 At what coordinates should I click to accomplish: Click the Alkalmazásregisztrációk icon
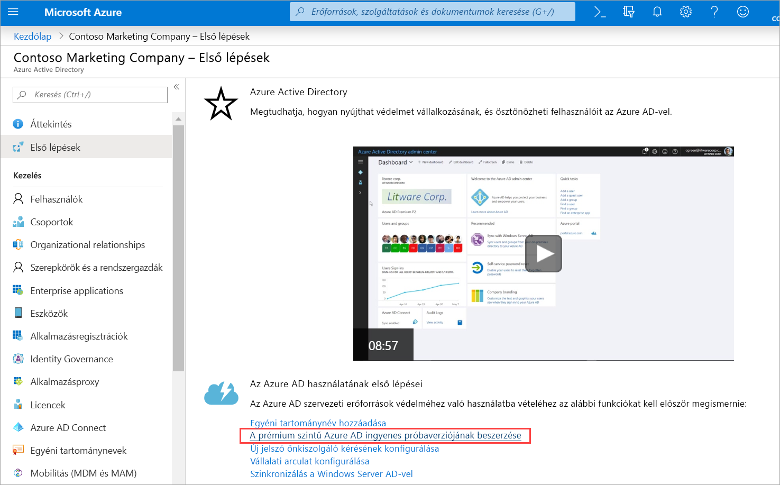point(18,335)
